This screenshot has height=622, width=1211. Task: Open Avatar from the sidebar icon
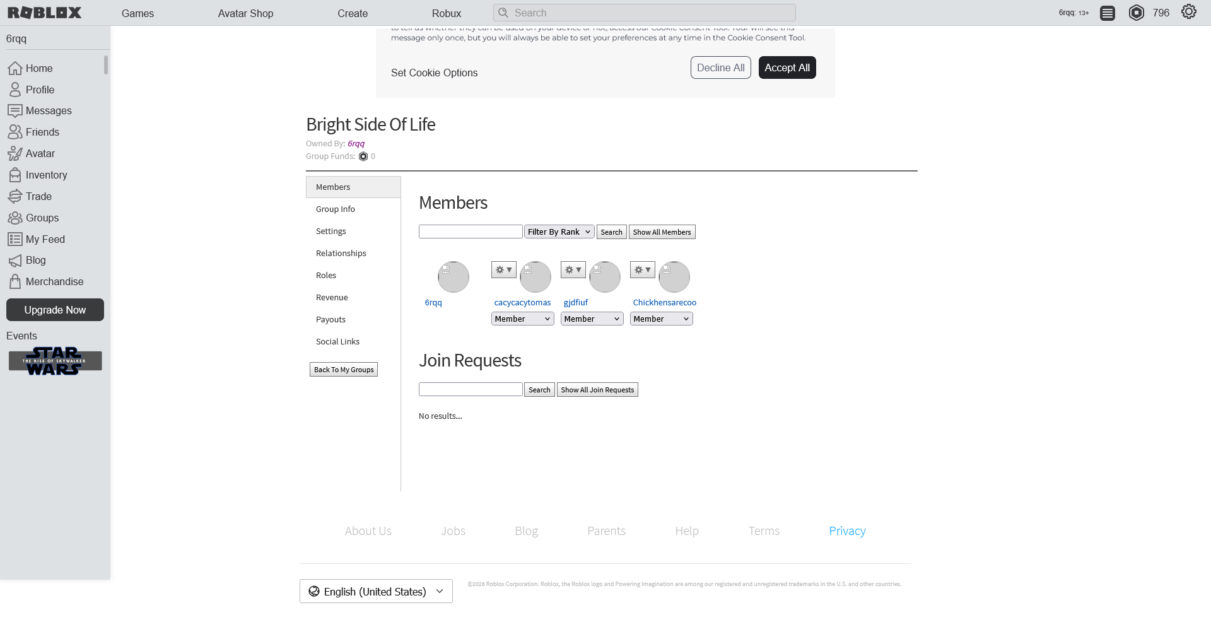pyautogui.click(x=15, y=153)
